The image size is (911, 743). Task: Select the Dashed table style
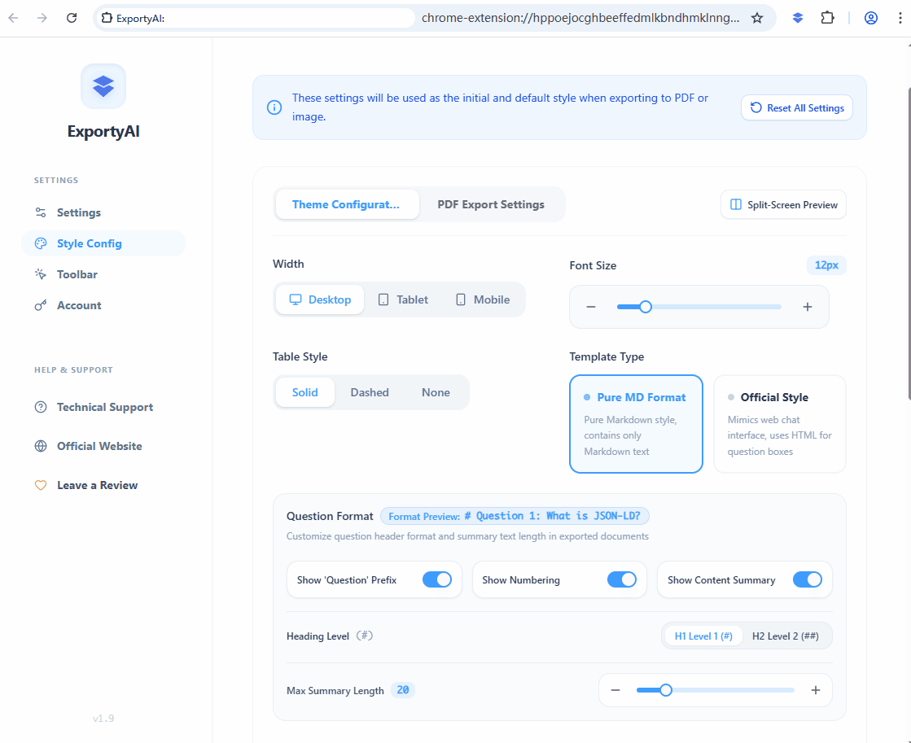[370, 392]
